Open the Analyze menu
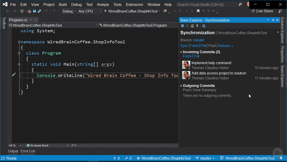287x162 pixels. (x=103, y=4)
